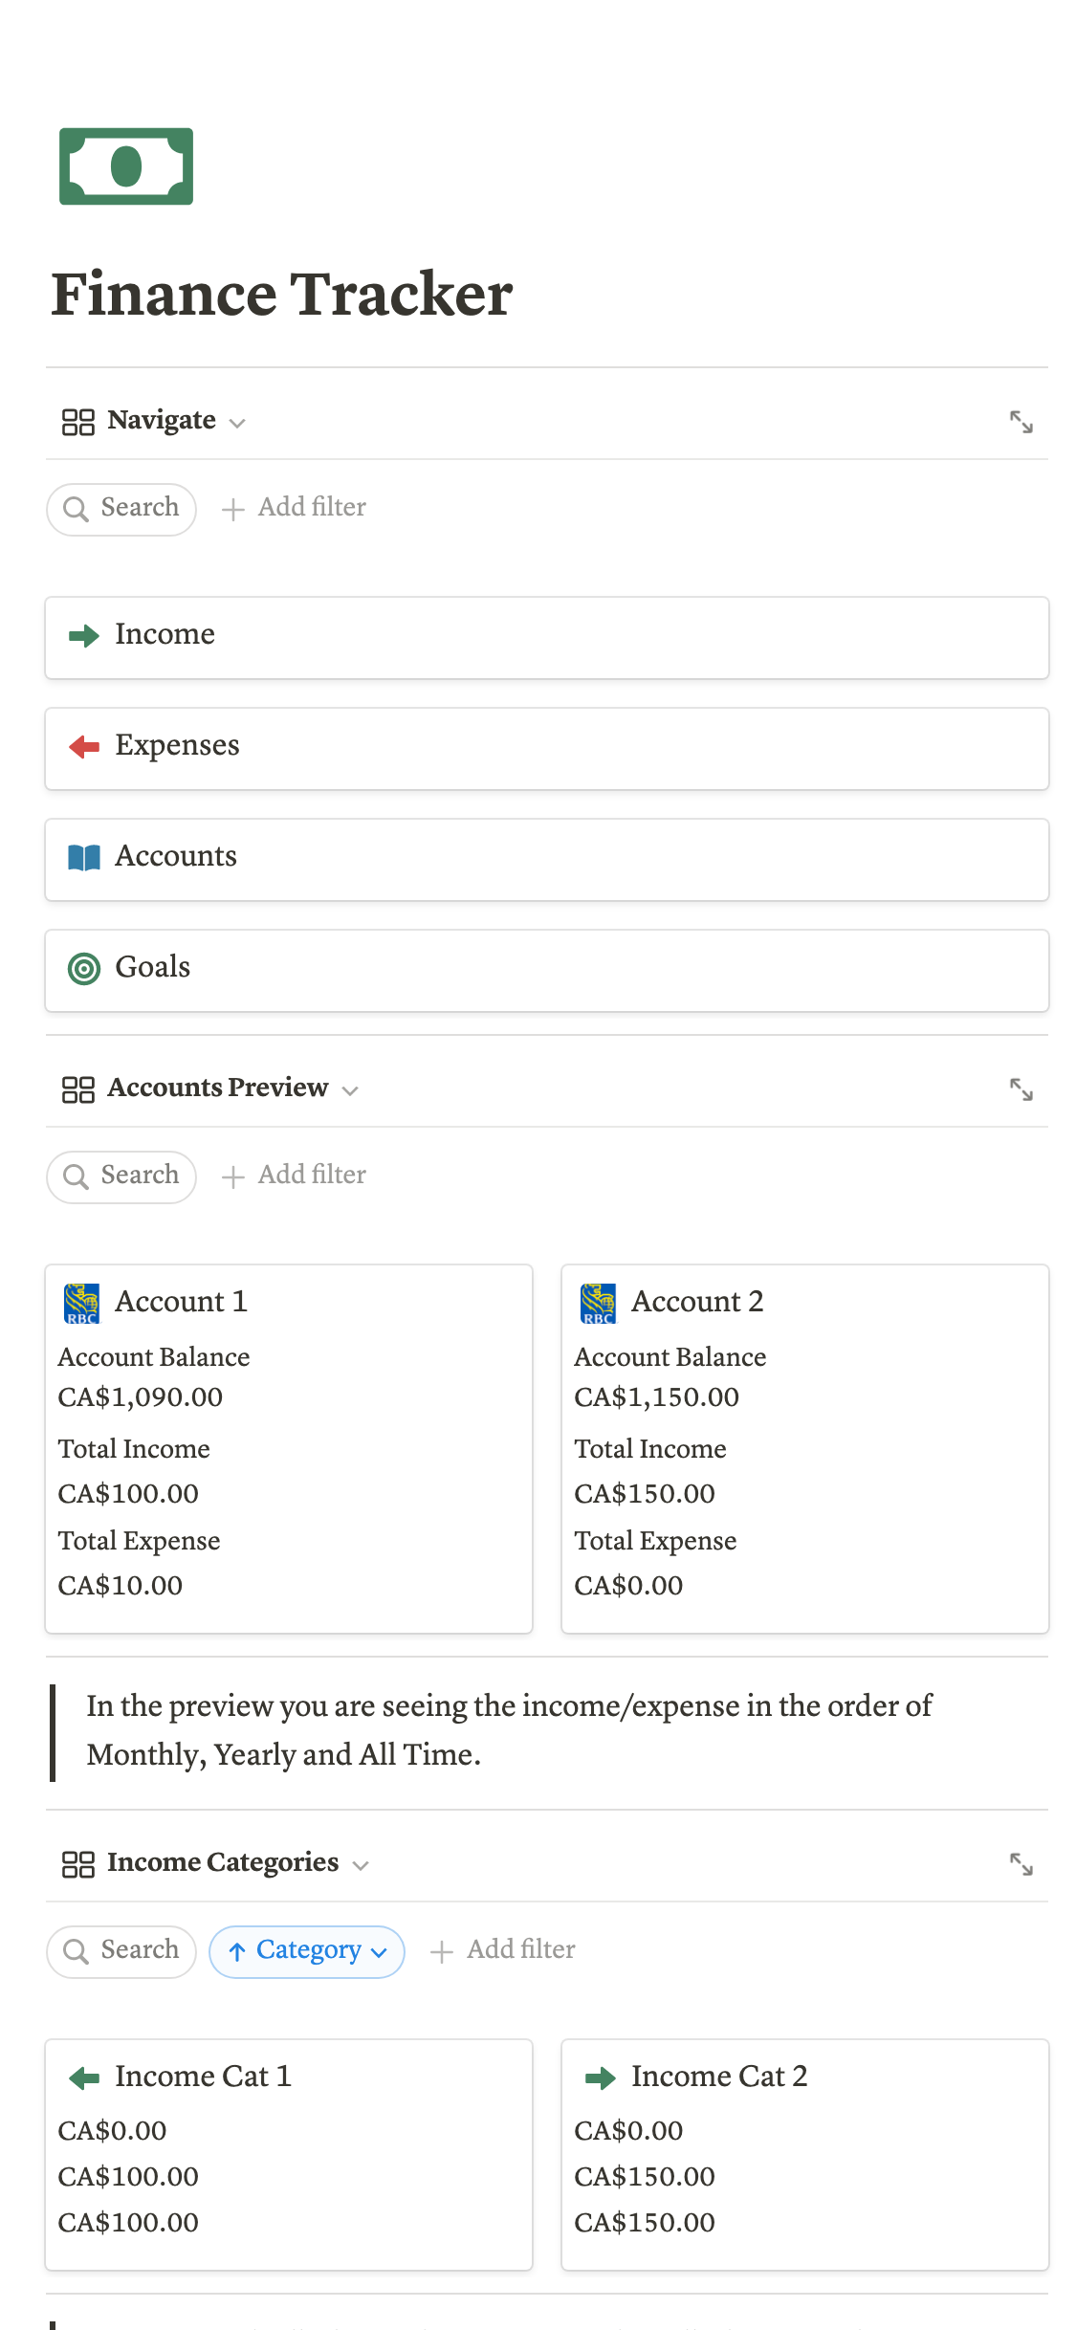Screen dimensions: 1076x2330
Task: Open full-page view of Accounts Preview
Action: tap(1021, 1089)
